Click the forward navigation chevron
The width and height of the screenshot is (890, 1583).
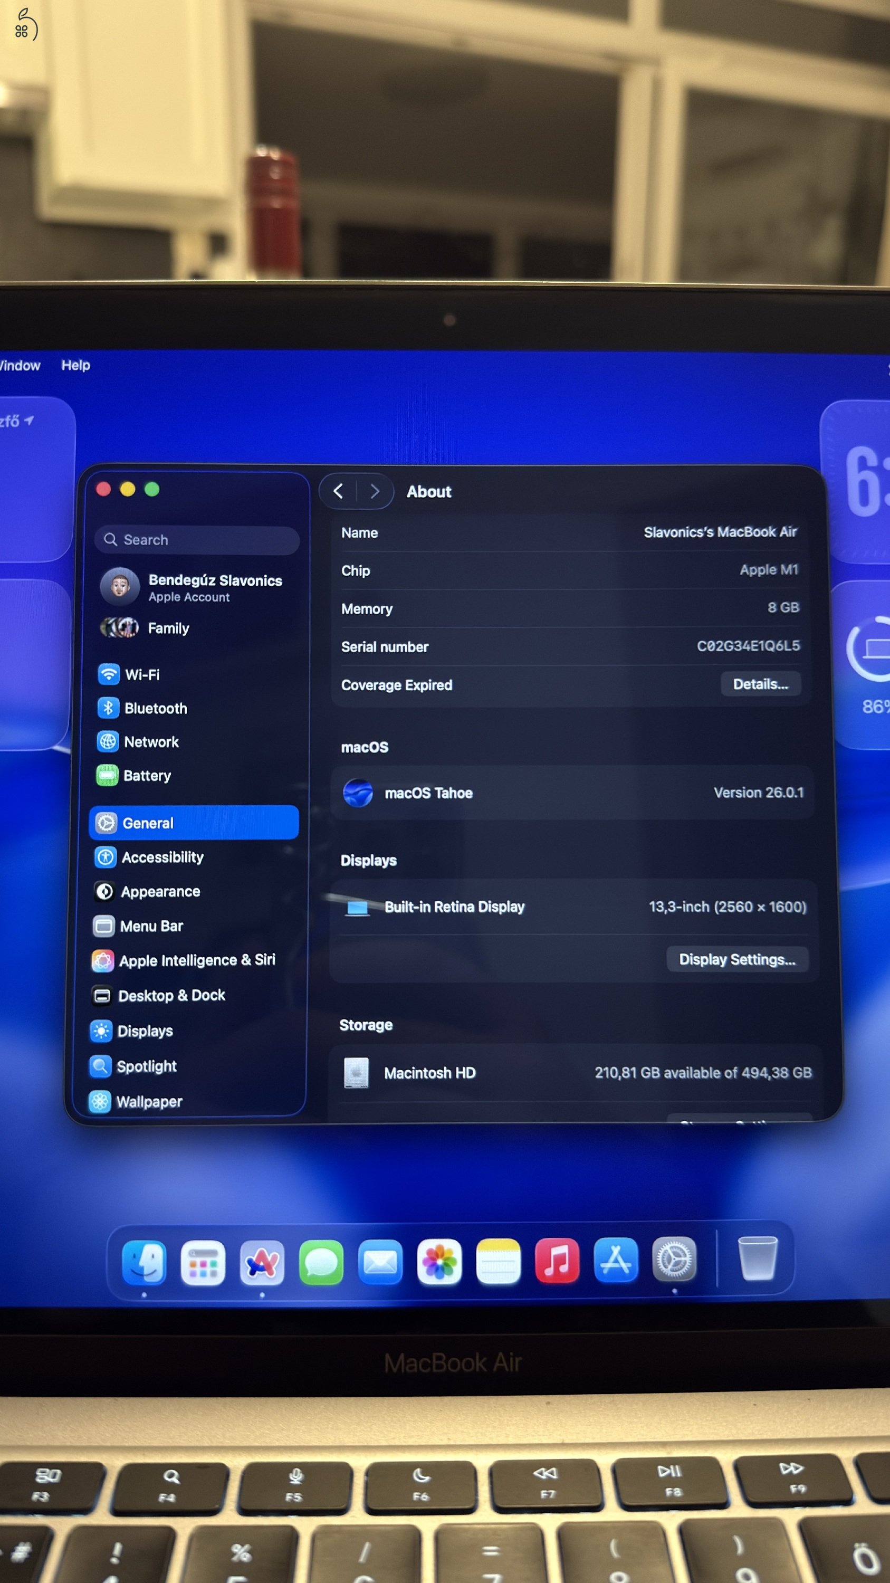point(375,492)
